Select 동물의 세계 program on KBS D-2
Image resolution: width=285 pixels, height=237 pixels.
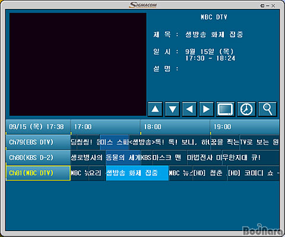(x=123, y=157)
